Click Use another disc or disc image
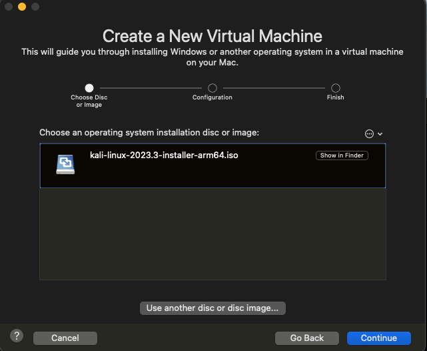The height and width of the screenshot is (351, 427). coord(213,308)
